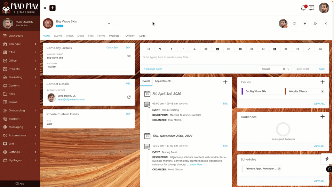Click the black plus quick-add button
334x187 pixels.
pos(53,8)
